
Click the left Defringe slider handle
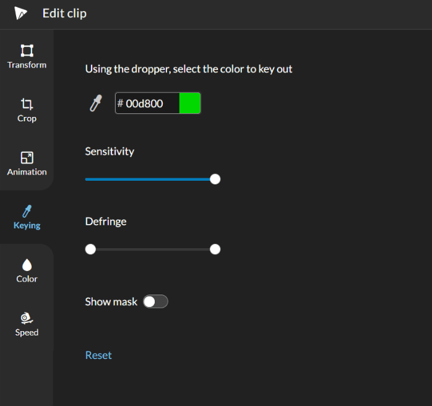90,249
